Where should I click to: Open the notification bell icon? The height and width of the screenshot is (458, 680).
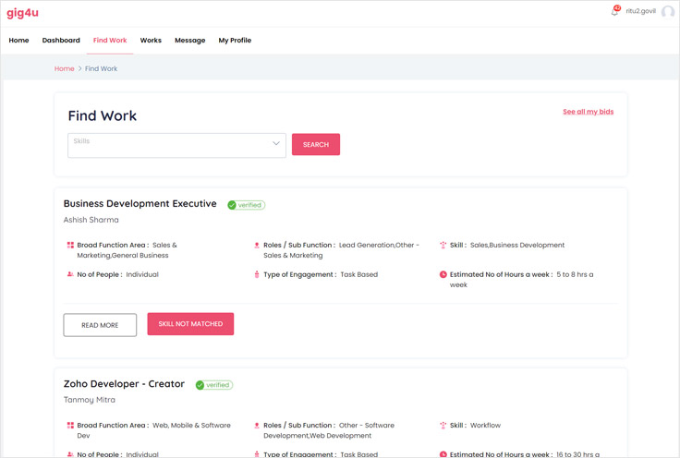pos(615,11)
